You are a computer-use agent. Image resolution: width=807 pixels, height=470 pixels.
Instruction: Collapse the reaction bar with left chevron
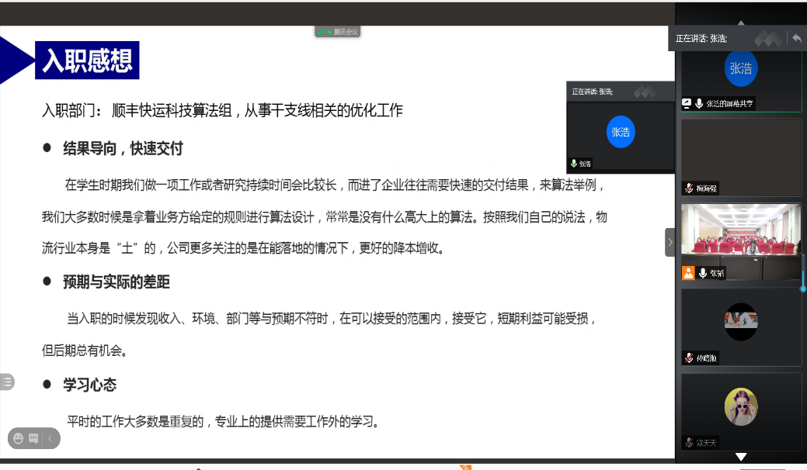(50, 438)
